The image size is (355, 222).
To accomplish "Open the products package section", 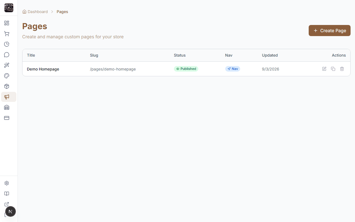I will [x=7, y=86].
